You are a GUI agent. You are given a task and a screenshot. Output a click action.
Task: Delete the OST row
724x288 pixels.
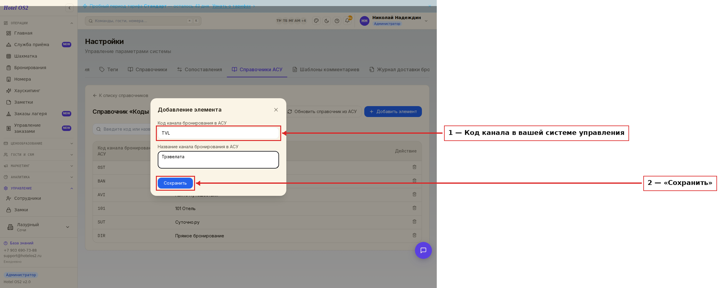click(x=414, y=167)
